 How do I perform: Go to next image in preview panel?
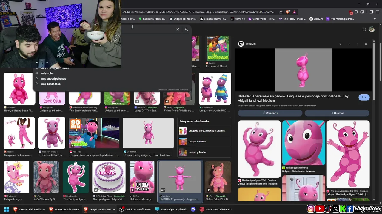click(349, 44)
